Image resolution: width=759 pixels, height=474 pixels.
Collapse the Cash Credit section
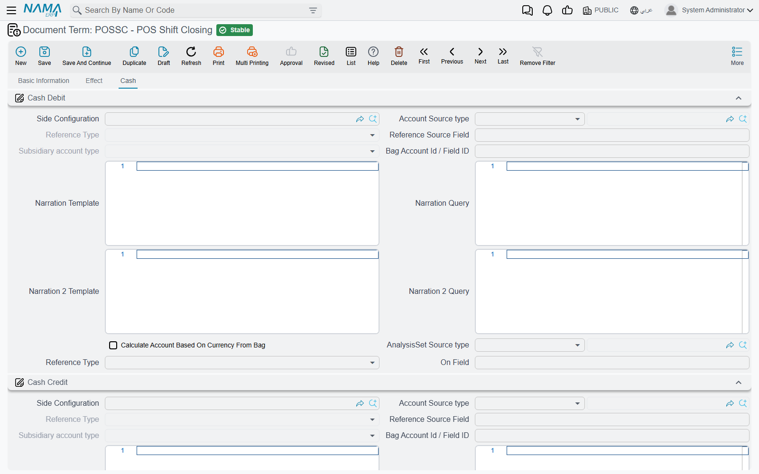click(739, 383)
